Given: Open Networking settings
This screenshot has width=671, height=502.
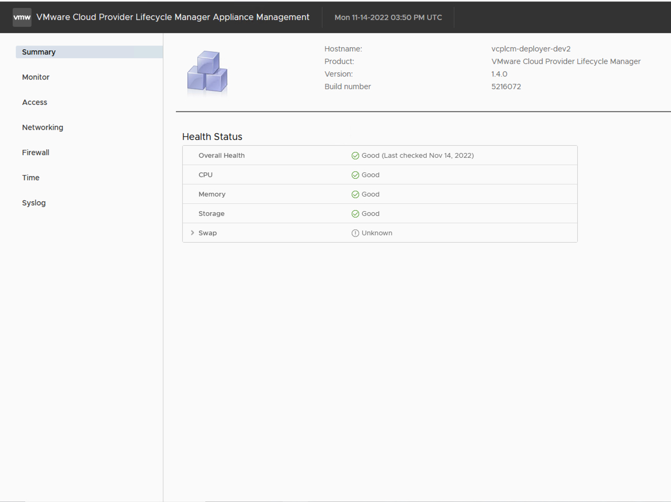Looking at the screenshot, I should pyautogui.click(x=42, y=127).
